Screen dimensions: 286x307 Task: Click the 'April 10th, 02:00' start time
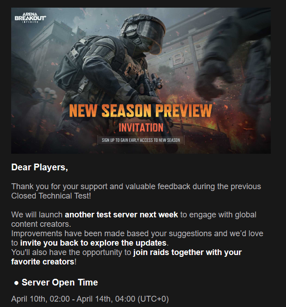(40, 299)
